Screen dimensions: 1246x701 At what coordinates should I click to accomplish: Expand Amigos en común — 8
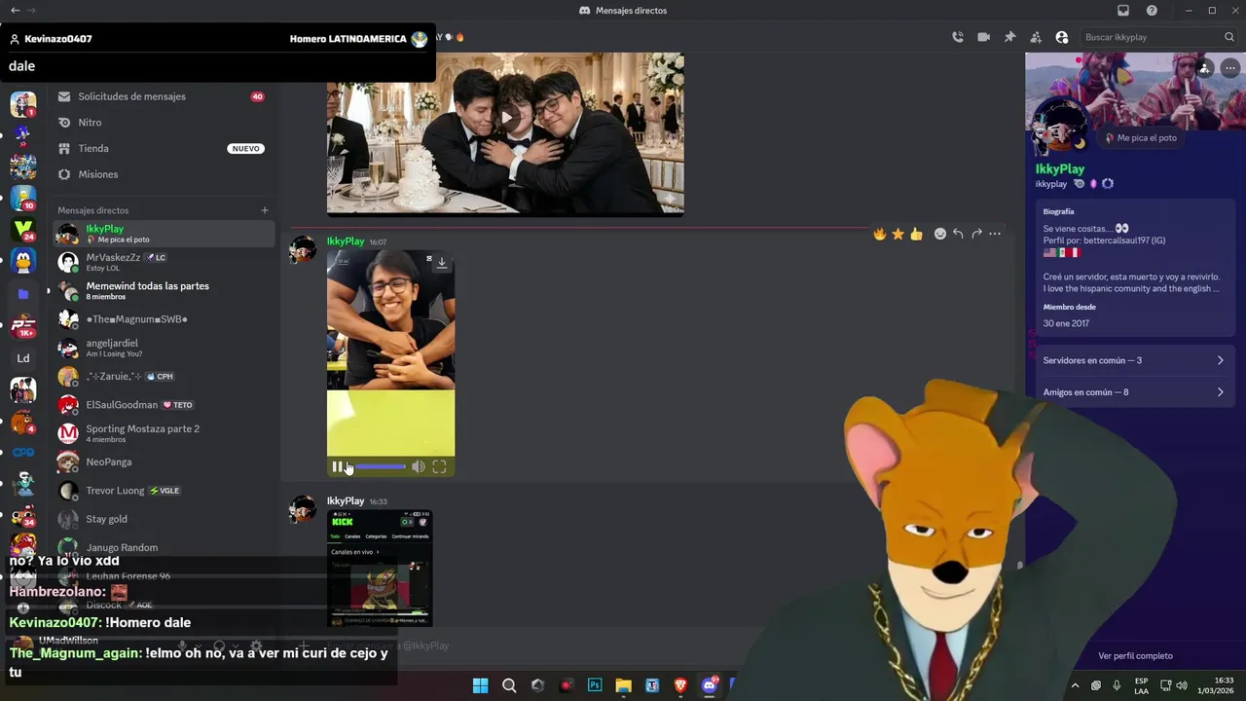(1134, 392)
